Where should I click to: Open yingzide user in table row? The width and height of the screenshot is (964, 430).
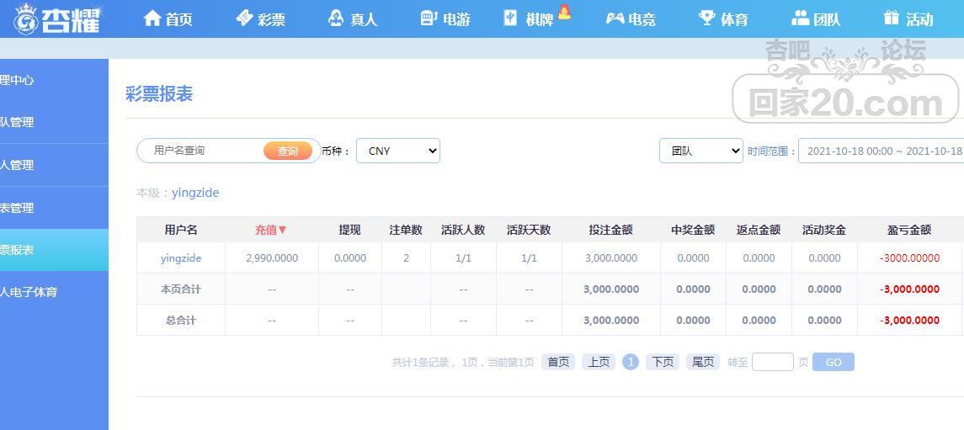181,258
